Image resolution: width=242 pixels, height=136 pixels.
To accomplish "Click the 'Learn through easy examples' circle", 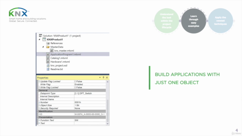I will point(194,21).
